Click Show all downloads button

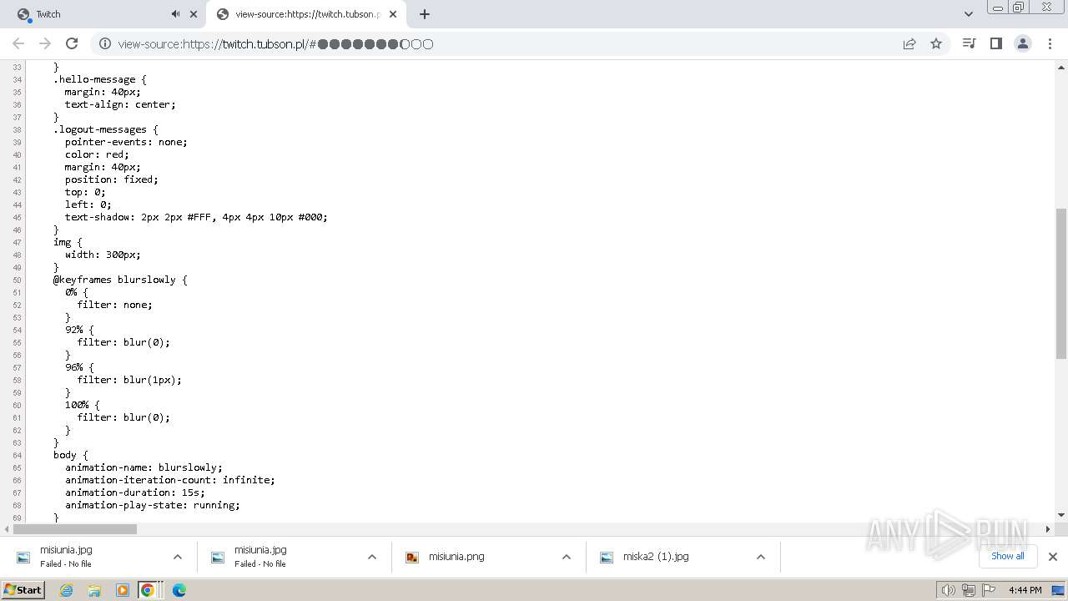[x=1007, y=556]
